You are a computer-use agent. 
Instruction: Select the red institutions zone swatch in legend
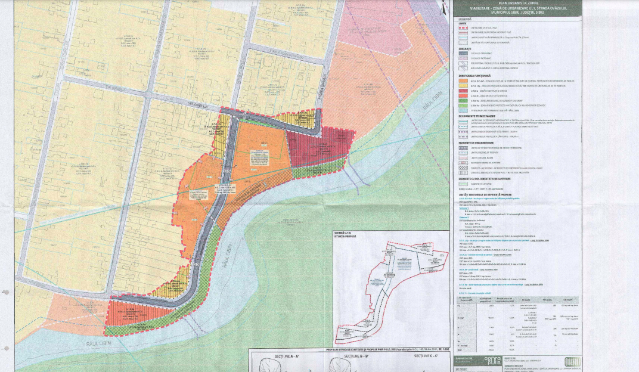(463, 89)
